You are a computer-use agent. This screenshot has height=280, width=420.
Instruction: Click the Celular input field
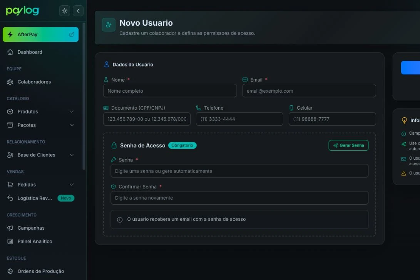(332, 119)
